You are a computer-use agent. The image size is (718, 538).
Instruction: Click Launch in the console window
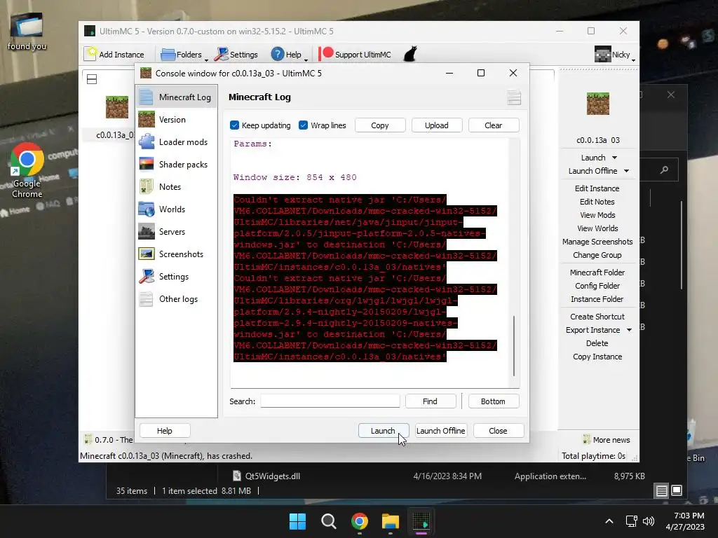(x=383, y=431)
